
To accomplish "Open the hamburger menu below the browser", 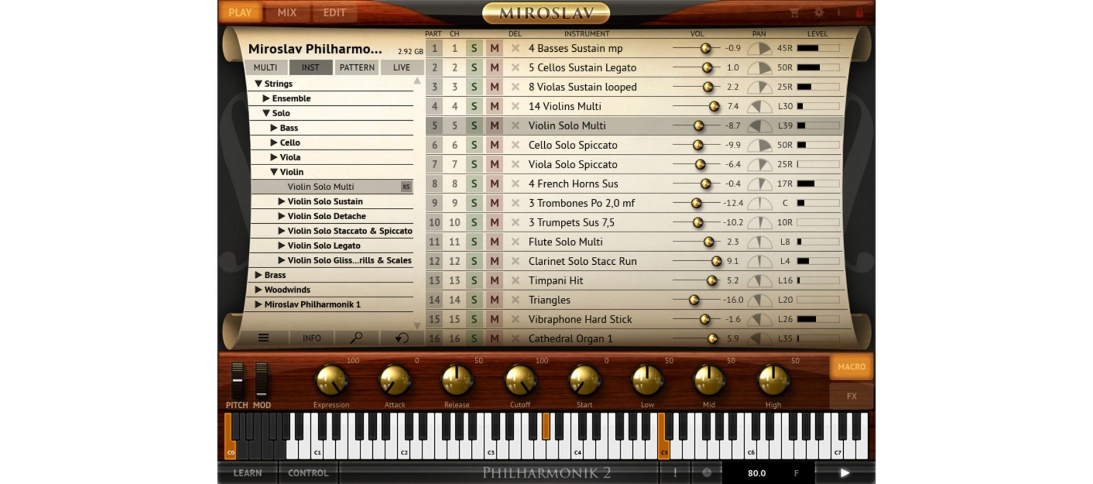I will coord(264,338).
